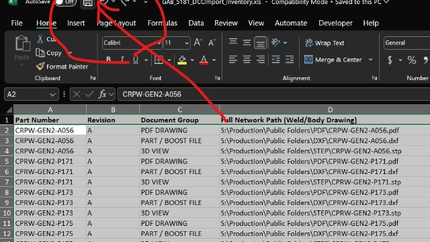The height and width of the screenshot is (242, 430).
Task: Select Middle Align icon
Action: click(247, 42)
